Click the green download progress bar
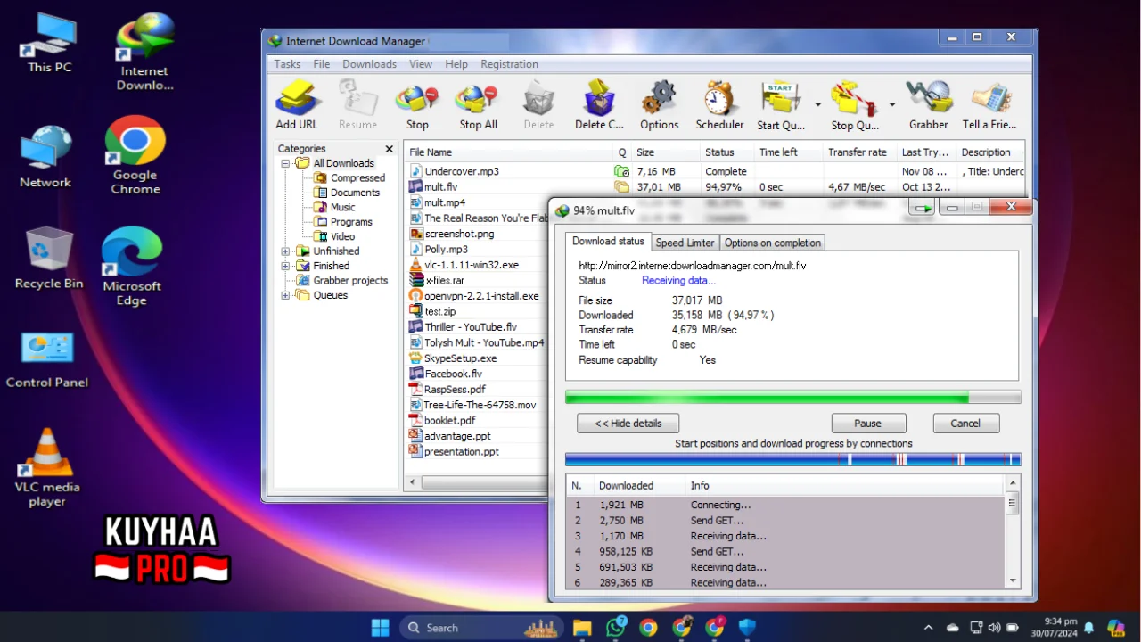 [793, 397]
